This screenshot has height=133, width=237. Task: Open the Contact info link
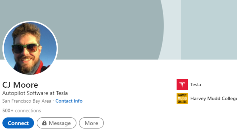69,101
